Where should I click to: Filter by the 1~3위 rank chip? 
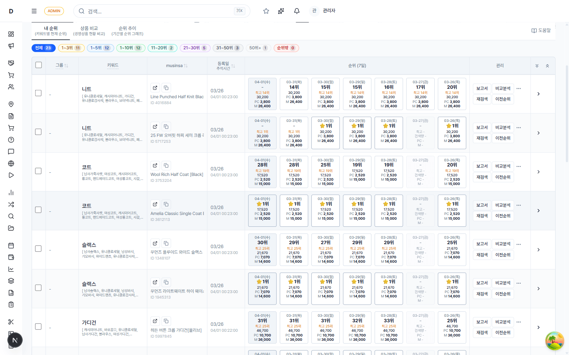click(71, 48)
